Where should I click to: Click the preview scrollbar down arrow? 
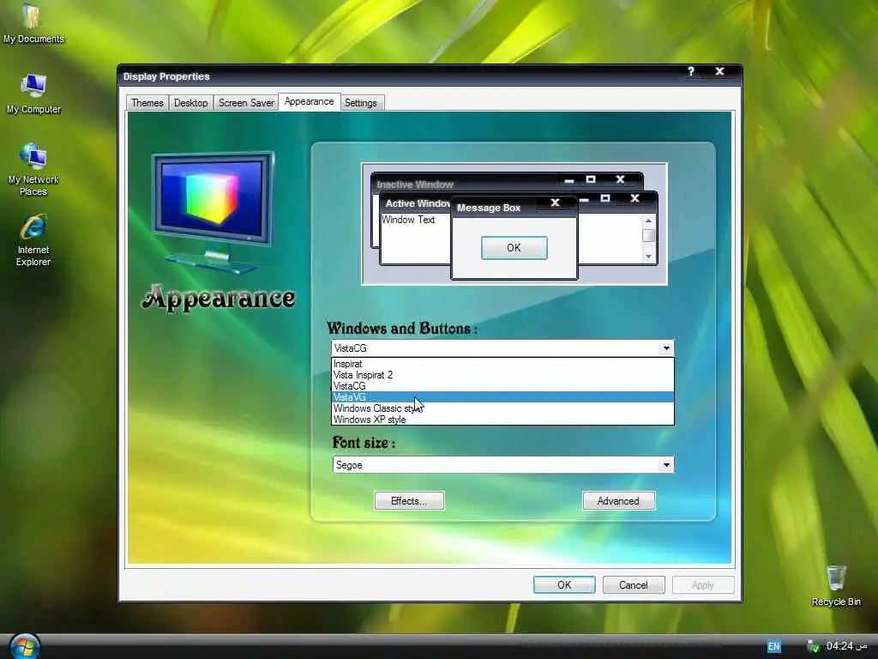coord(648,257)
